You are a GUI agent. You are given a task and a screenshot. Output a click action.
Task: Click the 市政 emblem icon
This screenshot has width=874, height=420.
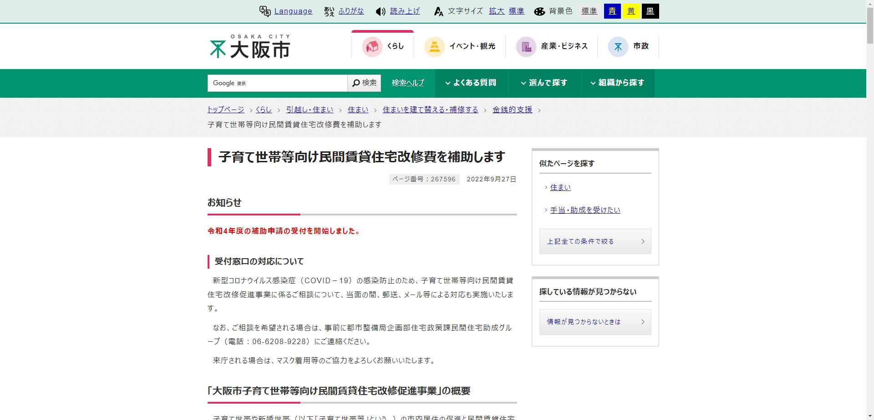pyautogui.click(x=618, y=46)
